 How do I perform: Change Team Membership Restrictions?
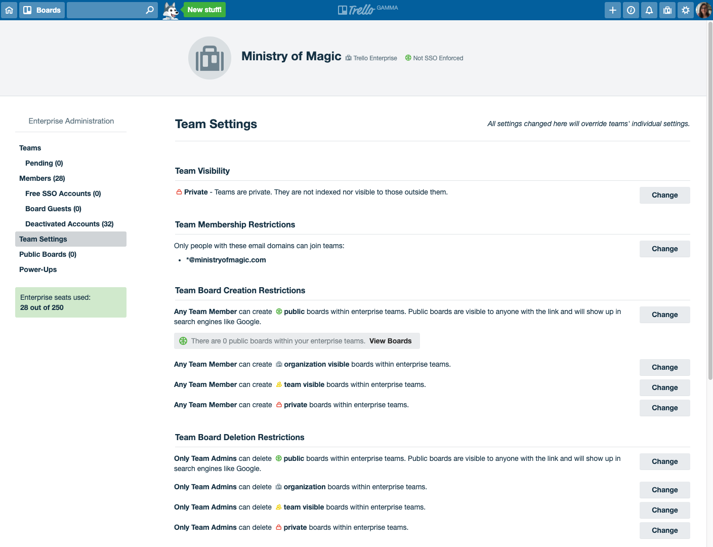click(x=665, y=249)
